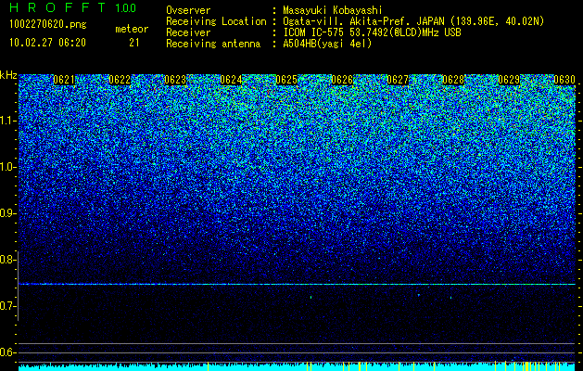Select the observer name Masayuki Kobayashi

tap(333, 10)
